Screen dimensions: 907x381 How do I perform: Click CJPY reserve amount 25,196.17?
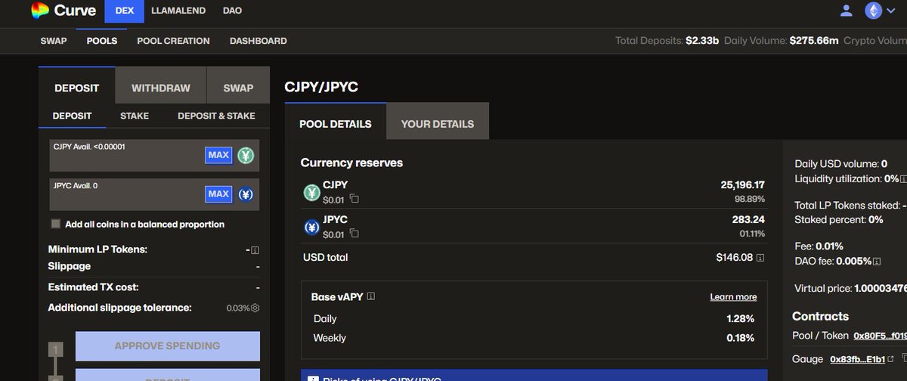742,184
